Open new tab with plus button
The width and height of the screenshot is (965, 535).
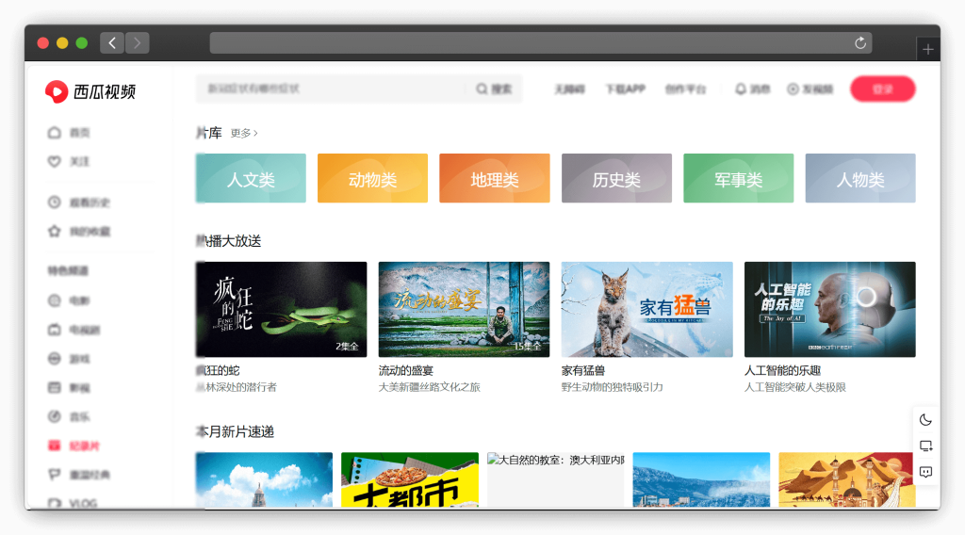click(x=928, y=49)
